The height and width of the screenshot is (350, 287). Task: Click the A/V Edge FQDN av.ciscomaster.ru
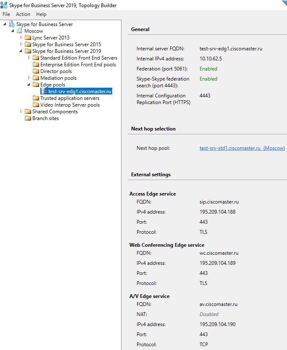point(219,304)
